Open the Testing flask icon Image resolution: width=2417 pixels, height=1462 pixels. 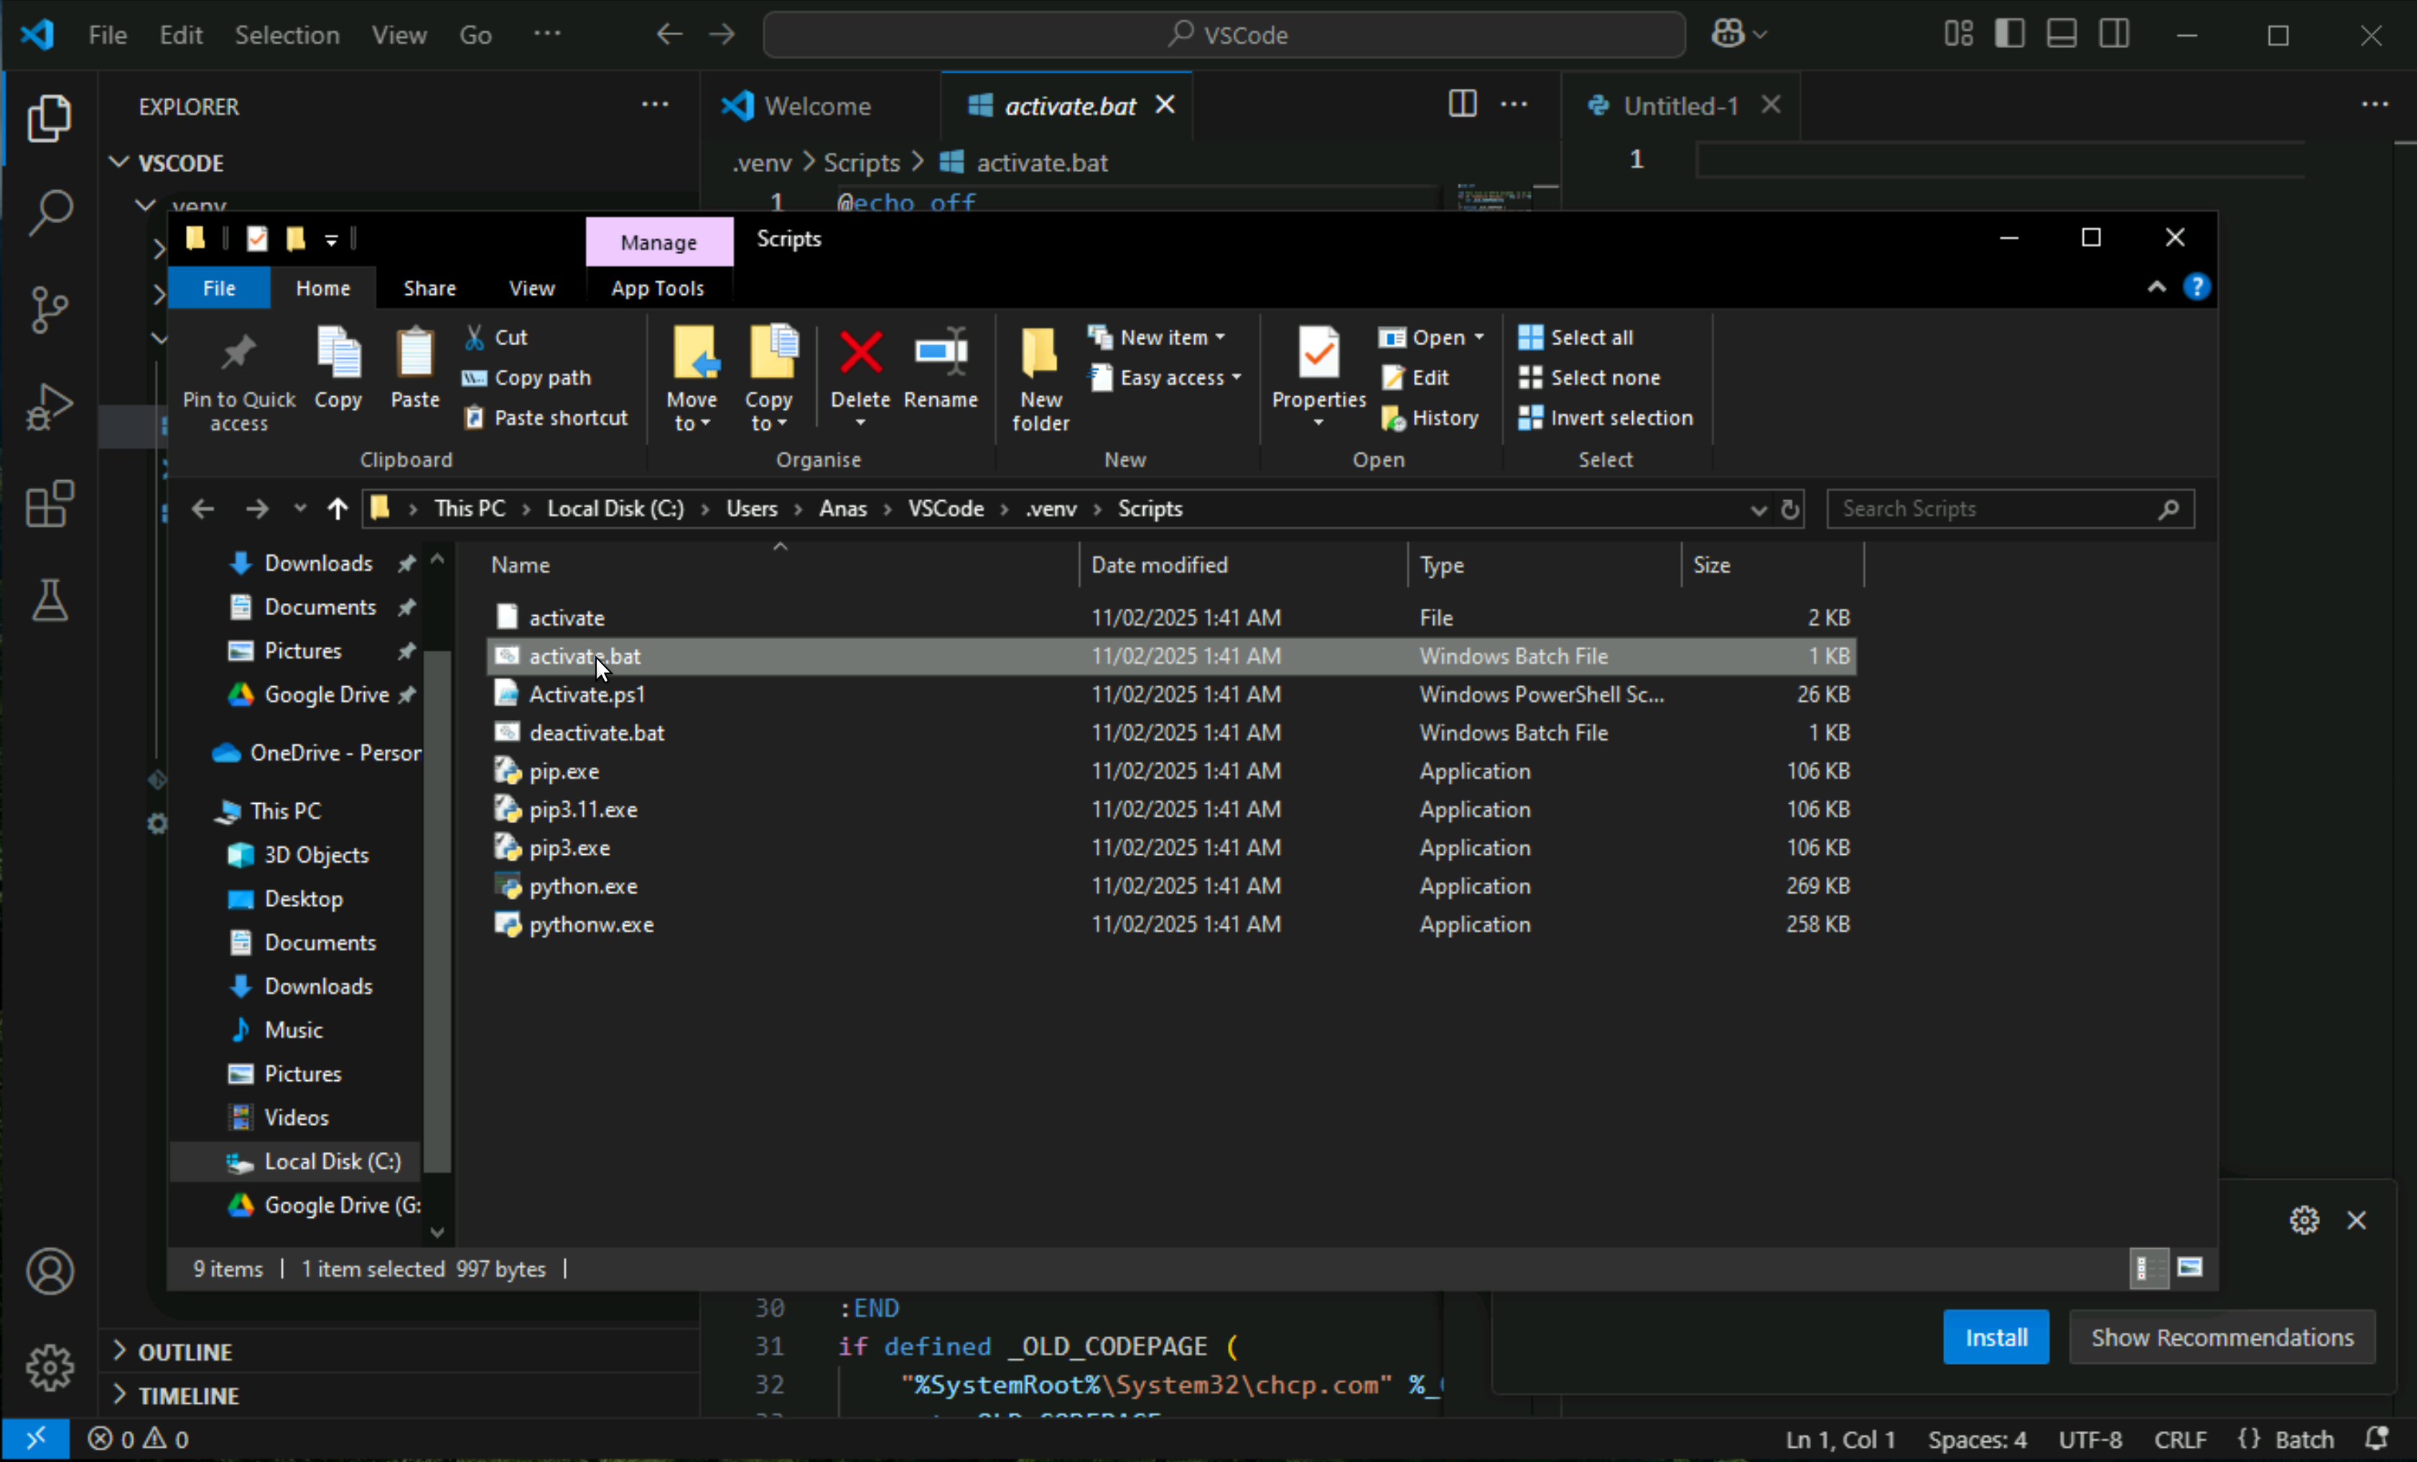tap(49, 599)
